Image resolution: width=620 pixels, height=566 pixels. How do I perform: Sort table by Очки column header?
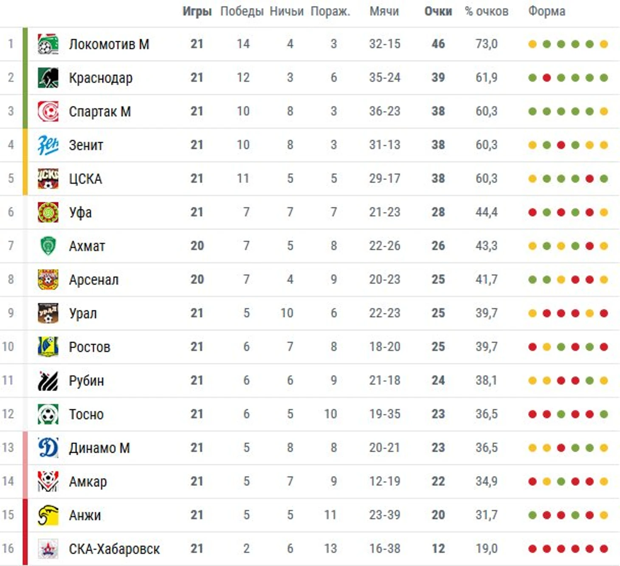click(438, 11)
